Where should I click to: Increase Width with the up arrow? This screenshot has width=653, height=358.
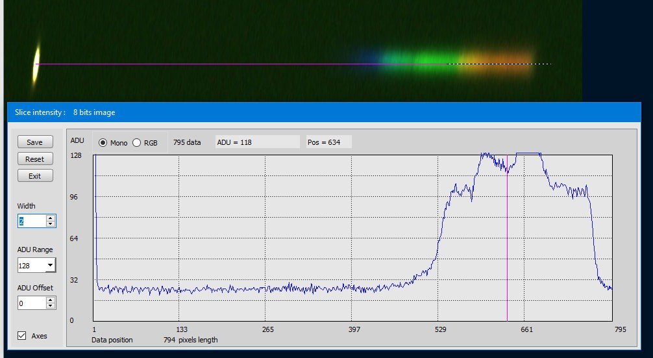pyautogui.click(x=51, y=218)
